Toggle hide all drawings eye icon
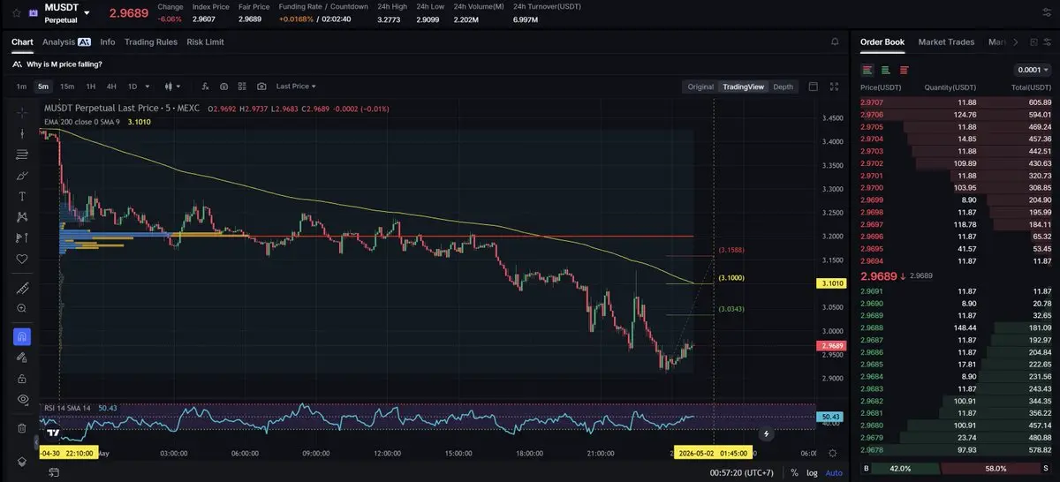1060x482 pixels. coord(22,399)
